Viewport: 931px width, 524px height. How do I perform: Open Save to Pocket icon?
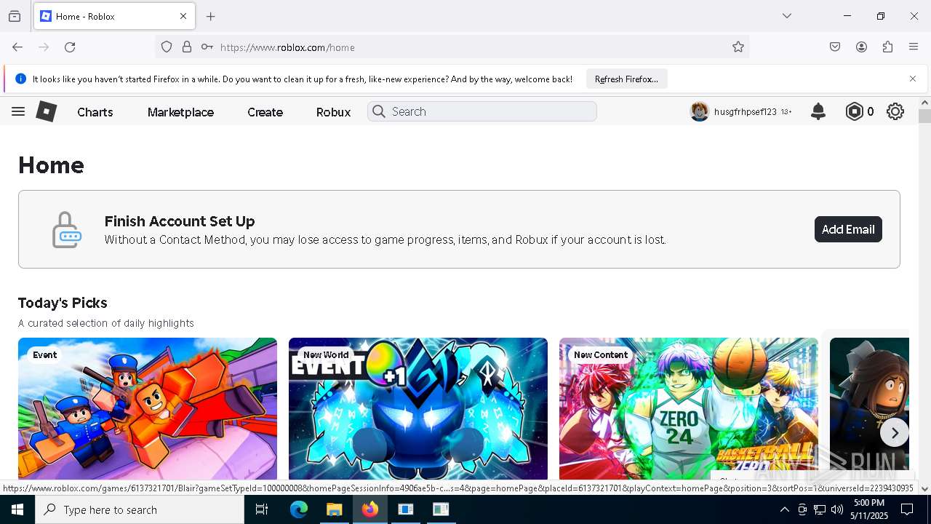[835, 47]
